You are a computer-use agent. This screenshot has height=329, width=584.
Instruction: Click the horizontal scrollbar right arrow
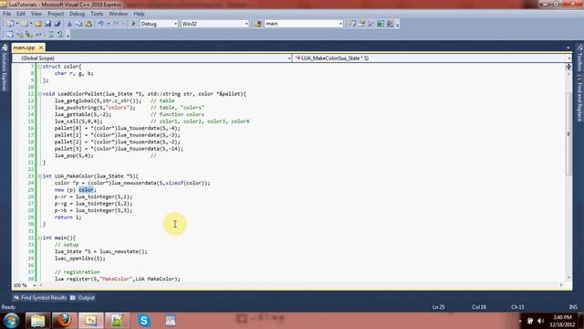(561, 285)
